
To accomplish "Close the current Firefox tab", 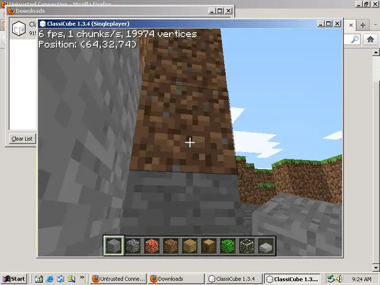I will click(x=351, y=25).
